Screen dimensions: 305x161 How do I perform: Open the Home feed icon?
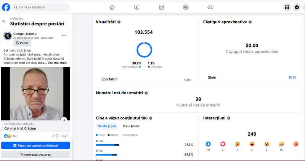pos(112,7)
